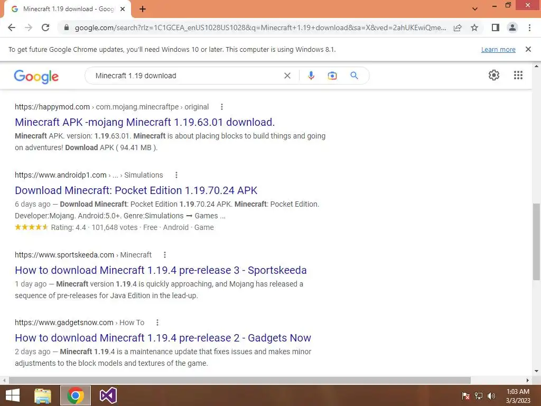
Task: Open the Learn more link
Action: [x=498, y=49]
